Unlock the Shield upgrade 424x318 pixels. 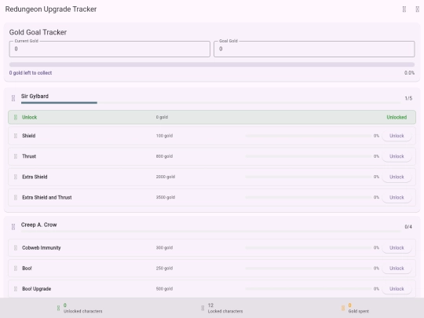pos(397,136)
